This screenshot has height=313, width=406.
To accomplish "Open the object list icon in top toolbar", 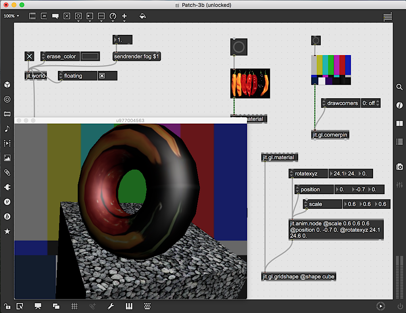I will tap(33, 16).
